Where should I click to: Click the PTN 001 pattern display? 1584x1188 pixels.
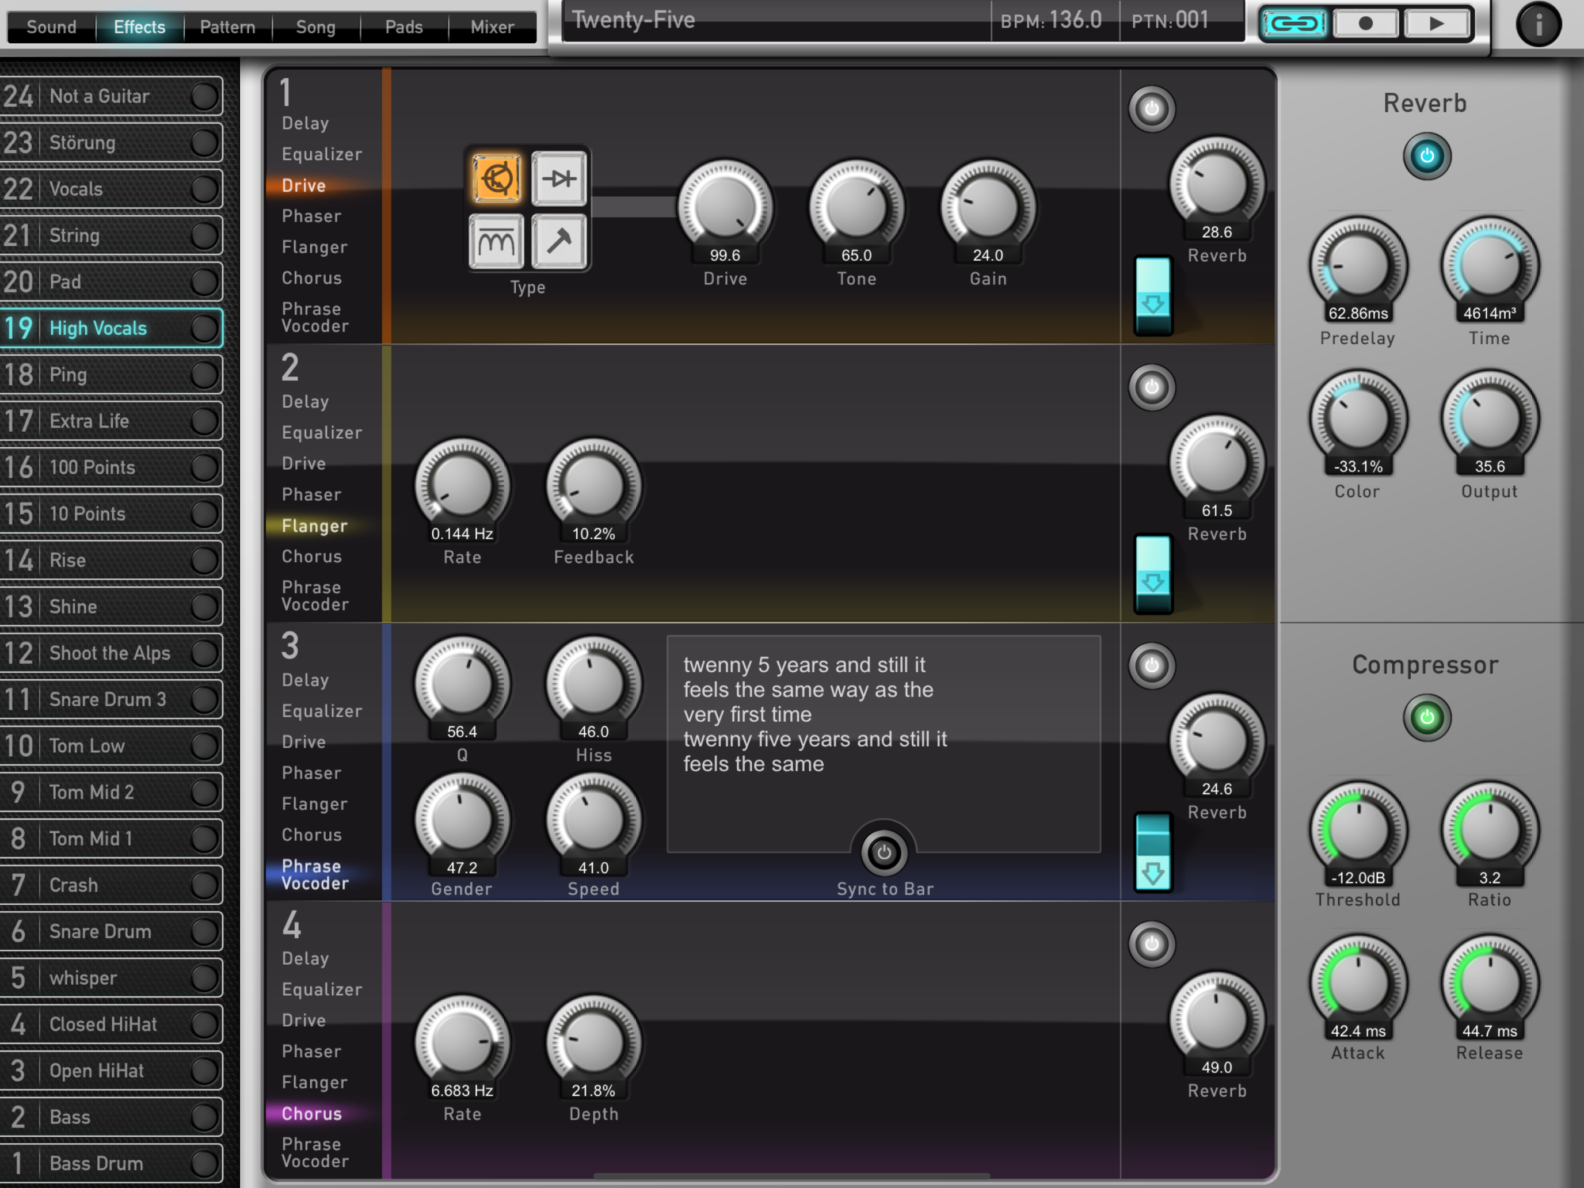1170,20
